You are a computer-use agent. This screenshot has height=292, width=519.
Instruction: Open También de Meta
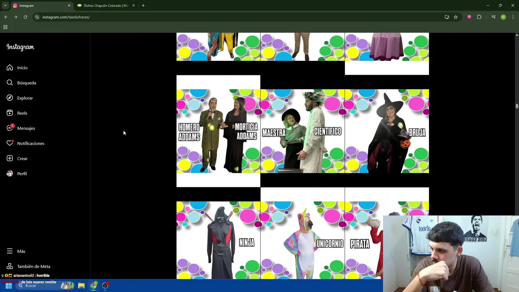28,266
